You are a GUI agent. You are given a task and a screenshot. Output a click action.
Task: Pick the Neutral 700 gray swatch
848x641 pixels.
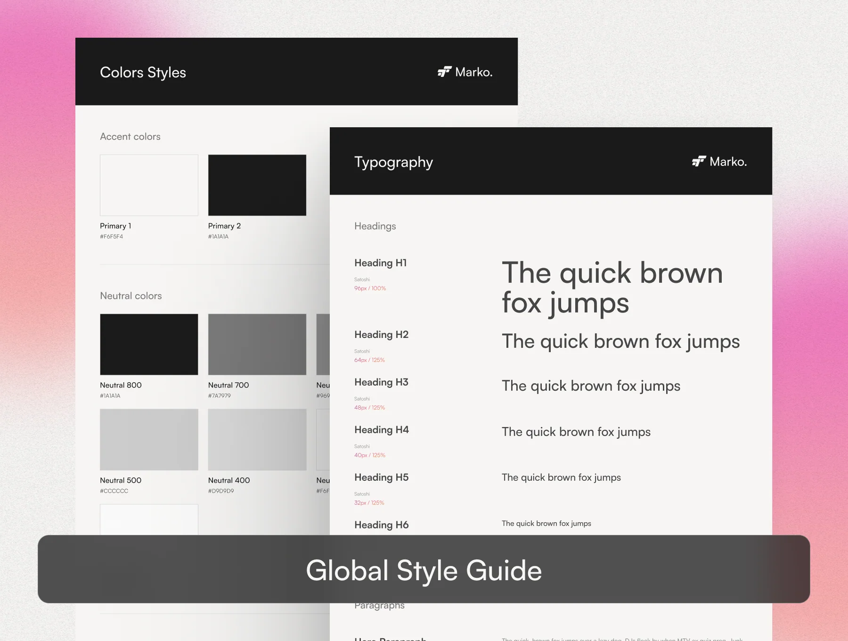257,345
